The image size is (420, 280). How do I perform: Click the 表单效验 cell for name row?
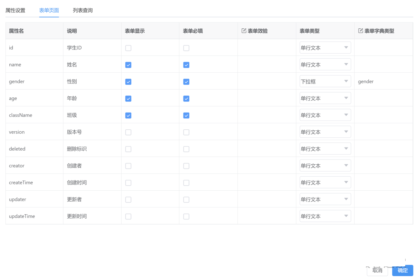[x=266, y=65]
